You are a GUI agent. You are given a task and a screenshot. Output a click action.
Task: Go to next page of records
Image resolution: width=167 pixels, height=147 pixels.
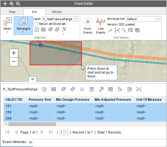coord(42,132)
